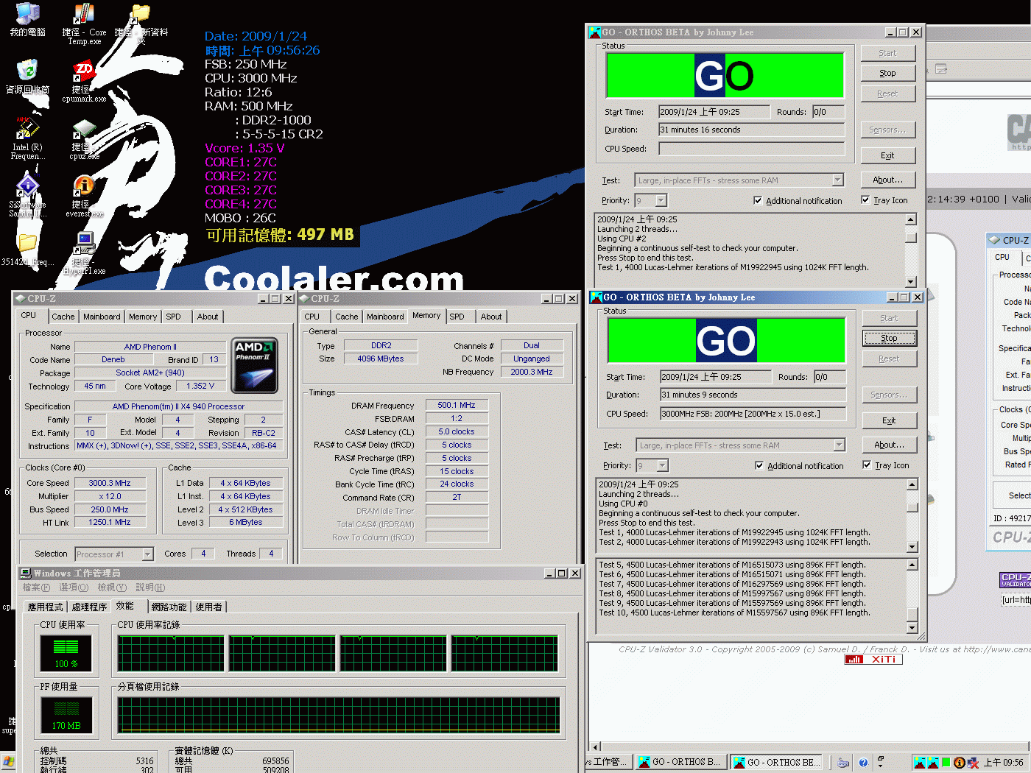
Task: Open About tab in CPU-Z Memory window
Action: (x=491, y=317)
